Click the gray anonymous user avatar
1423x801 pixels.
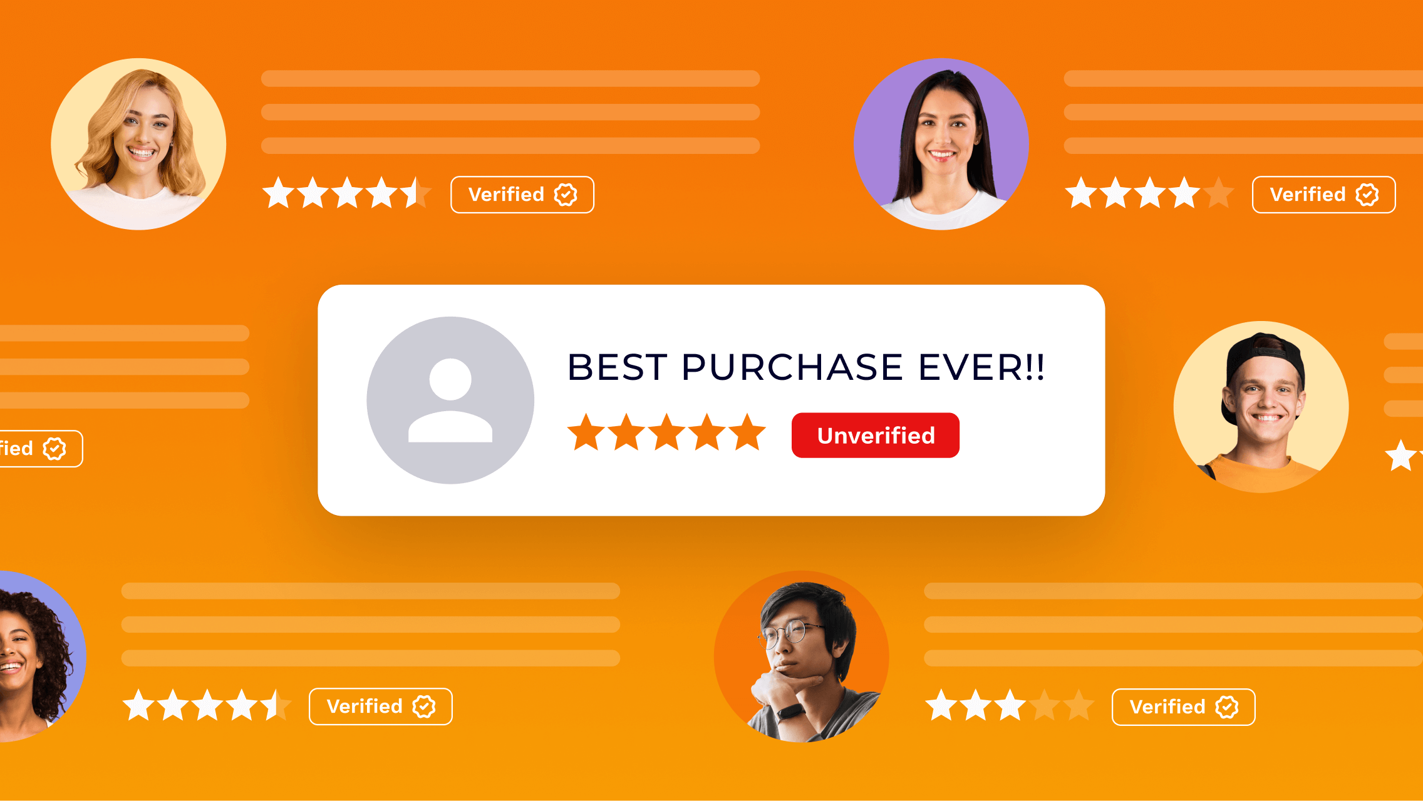pos(450,400)
